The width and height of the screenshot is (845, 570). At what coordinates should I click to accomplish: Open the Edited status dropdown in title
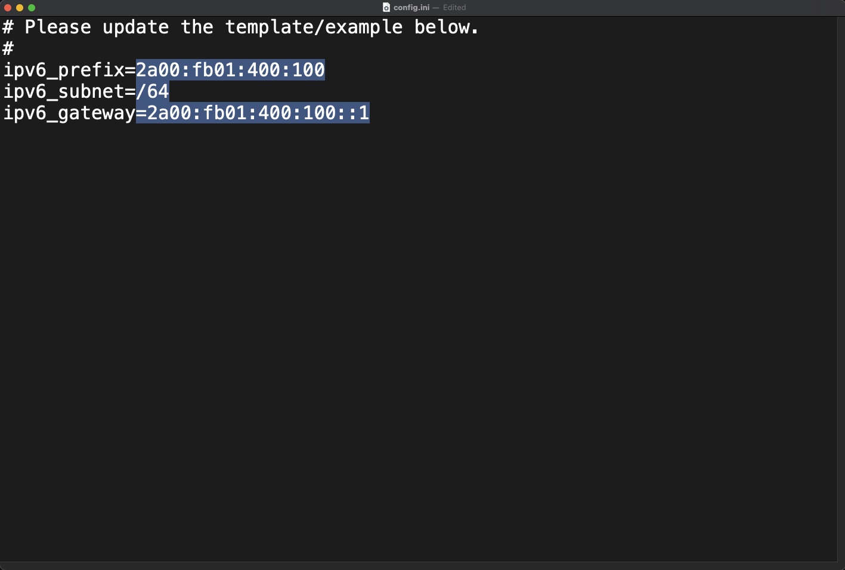tap(454, 8)
